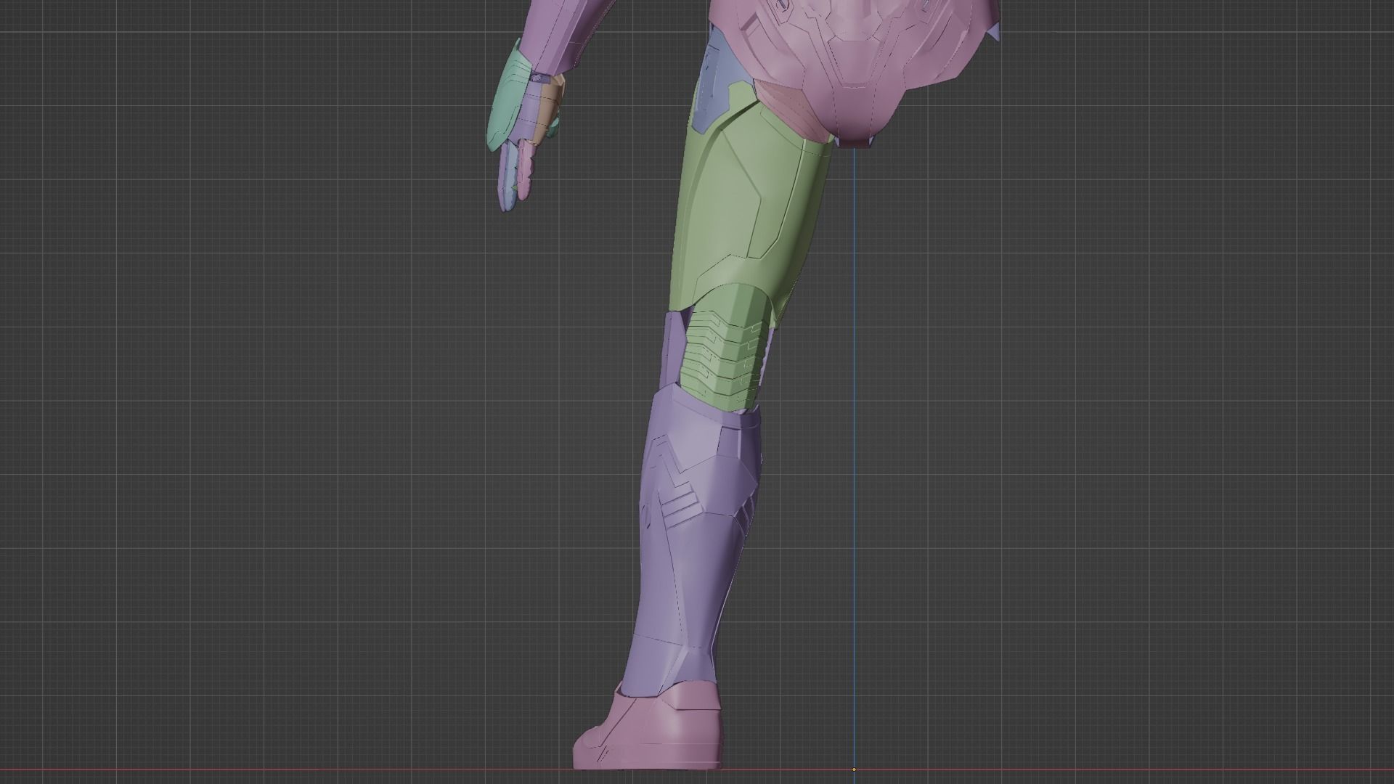Select the teal back-of-hand glove plate
The height and width of the screenshot is (784, 1394).
click(508, 102)
